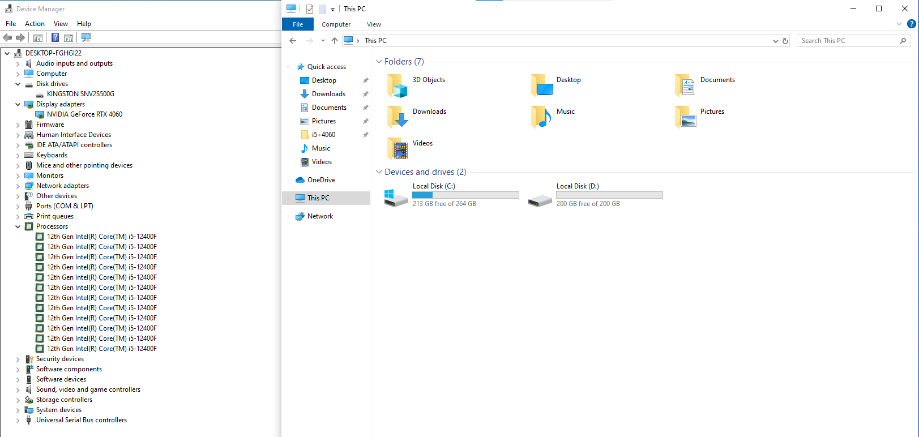Open the 3D Objects folder

point(397,86)
